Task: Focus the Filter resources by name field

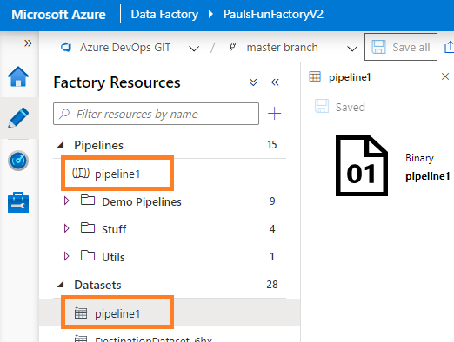Action: 156,114
